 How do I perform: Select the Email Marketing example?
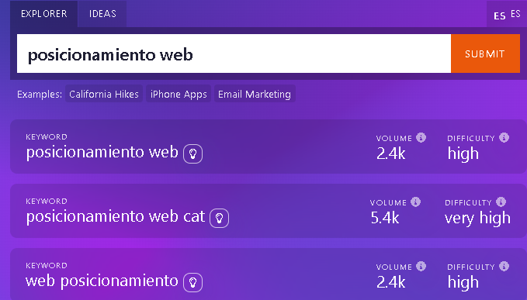255,94
